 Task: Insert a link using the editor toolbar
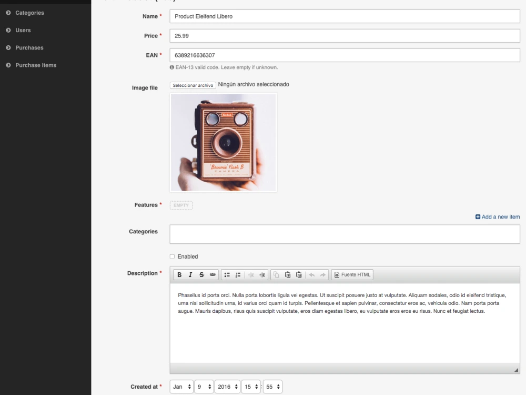pos(212,274)
